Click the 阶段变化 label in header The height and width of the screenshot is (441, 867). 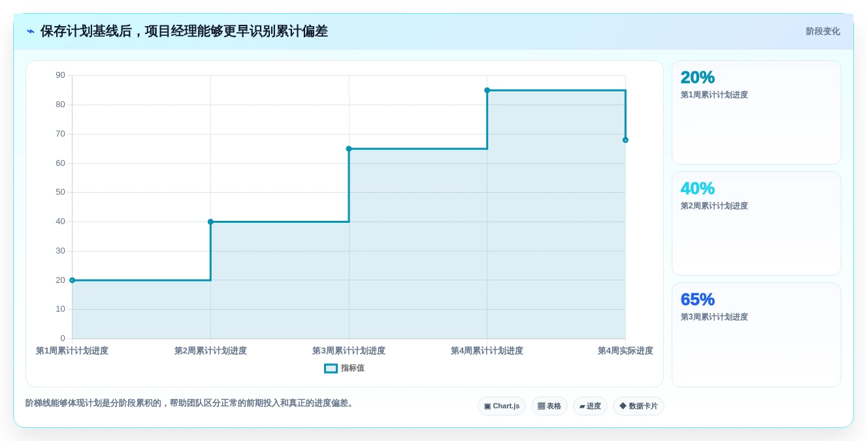coord(823,31)
